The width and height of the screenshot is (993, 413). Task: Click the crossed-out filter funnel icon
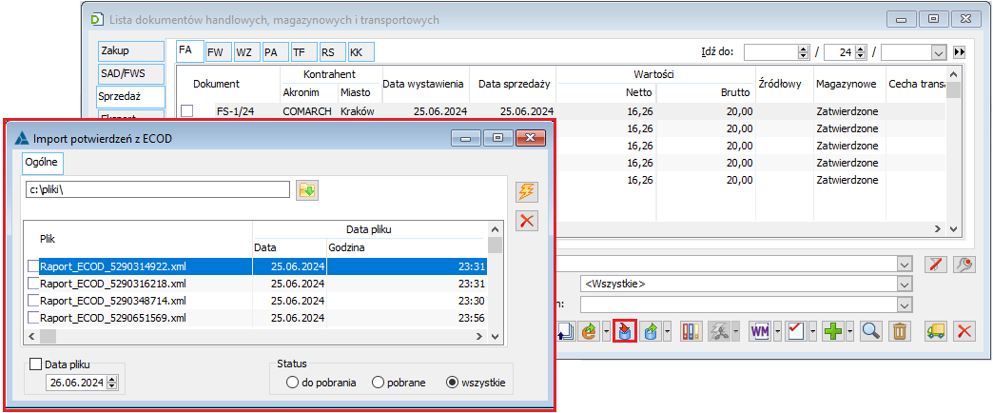(935, 265)
